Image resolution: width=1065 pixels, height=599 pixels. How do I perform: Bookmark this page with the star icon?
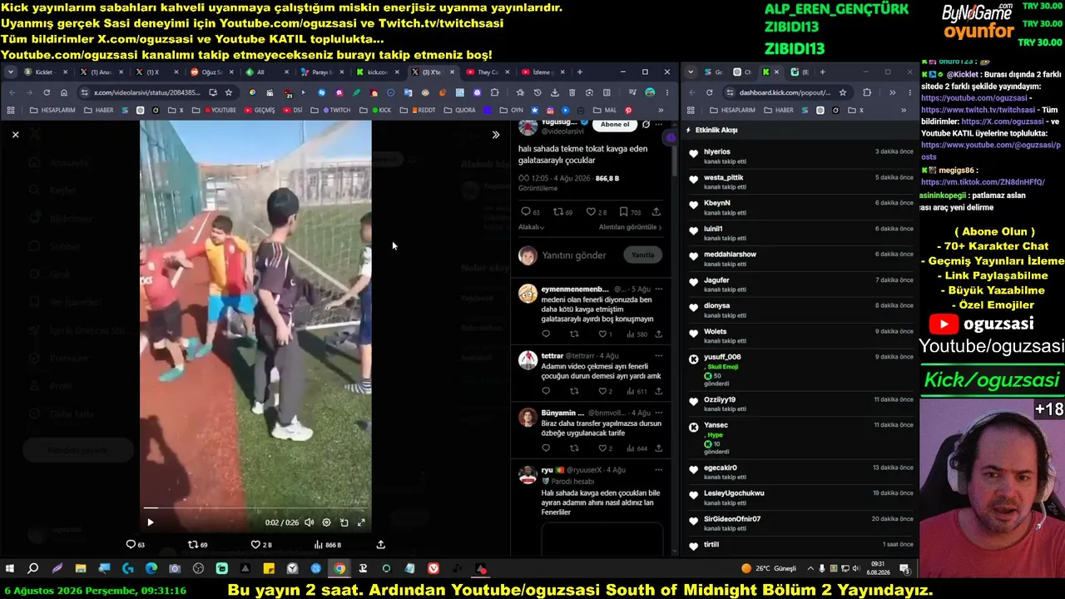point(229,92)
